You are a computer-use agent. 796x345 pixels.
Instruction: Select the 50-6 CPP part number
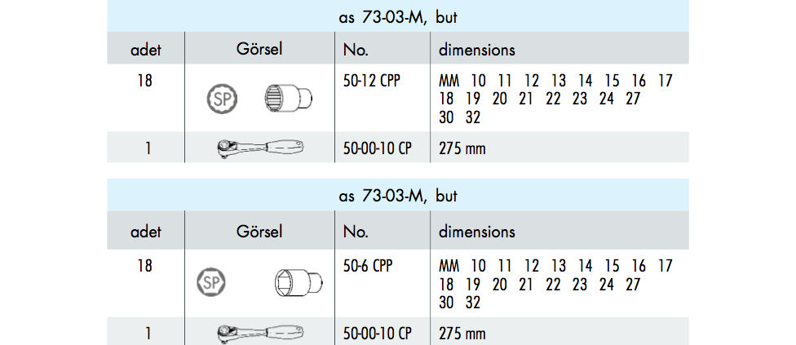click(x=368, y=266)
